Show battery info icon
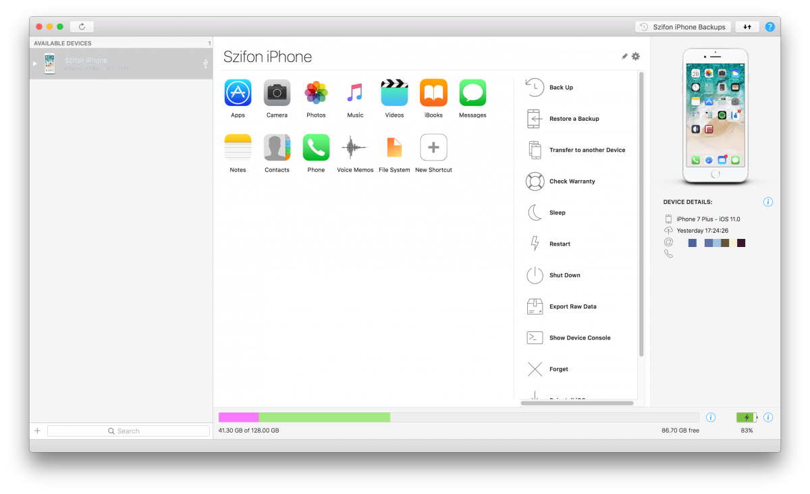Viewport: 810px width, 494px height. pos(768,418)
